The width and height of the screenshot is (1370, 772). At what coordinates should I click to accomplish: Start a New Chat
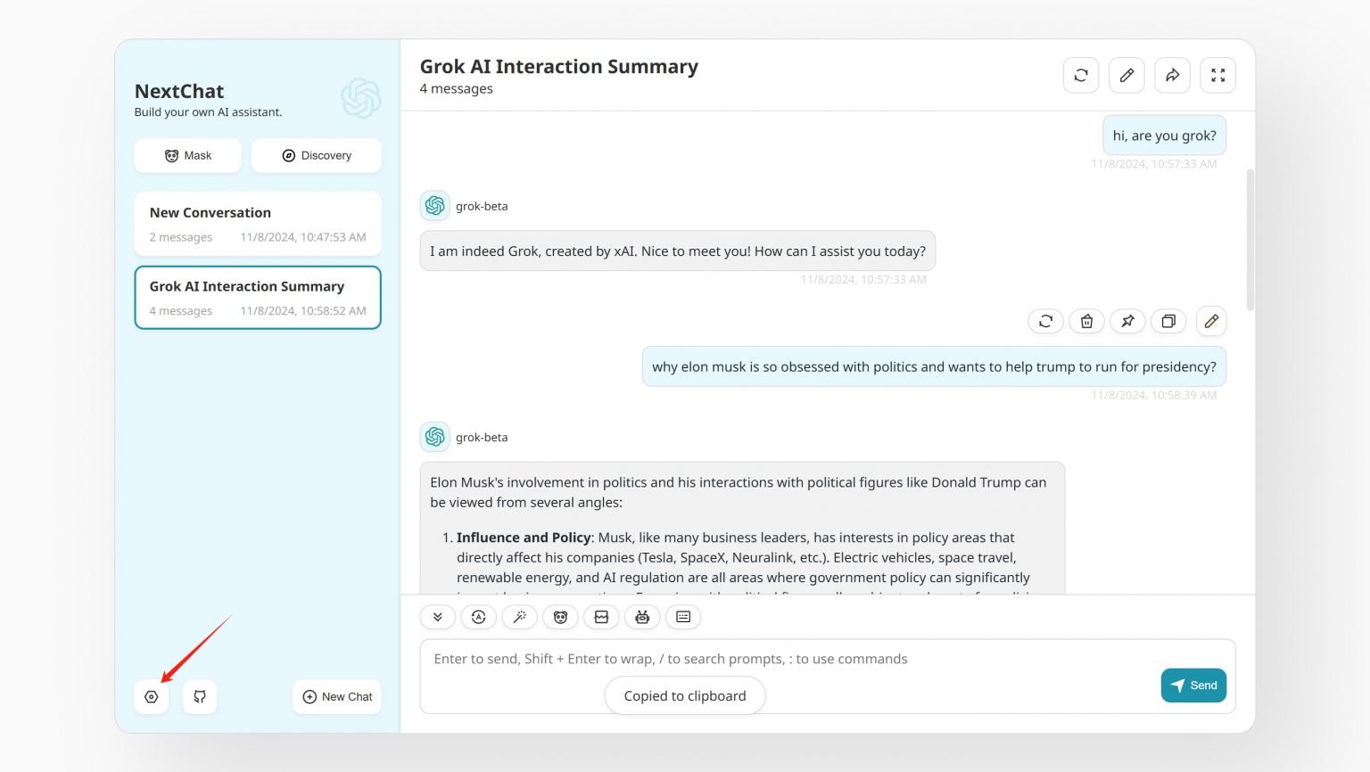click(336, 696)
